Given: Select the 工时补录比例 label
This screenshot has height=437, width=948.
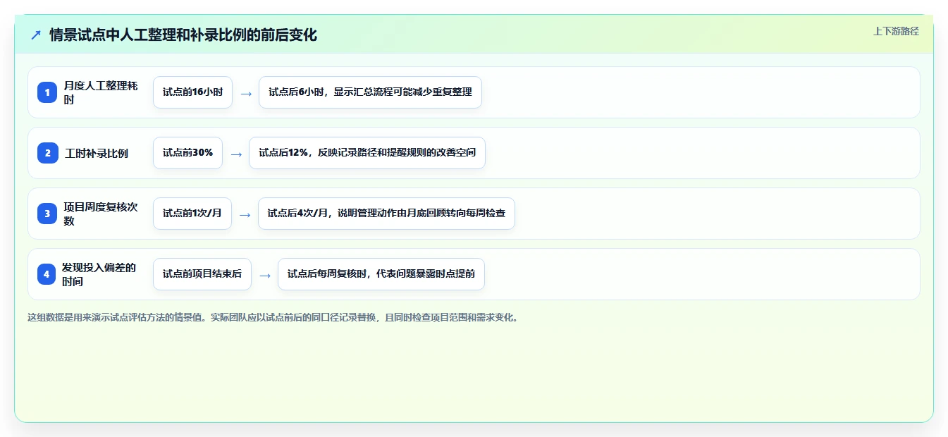Looking at the screenshot, I should pos(97,153).
